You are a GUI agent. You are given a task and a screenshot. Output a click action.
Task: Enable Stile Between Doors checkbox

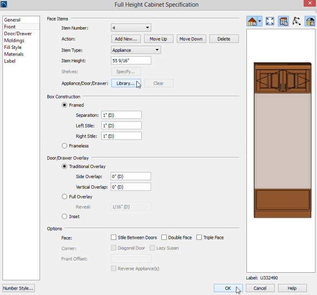[x=113, y=237]
